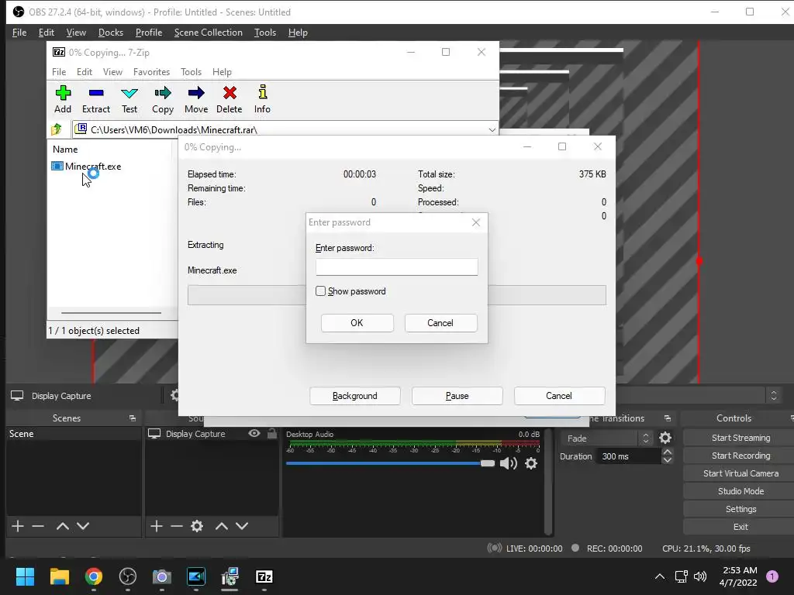
Task: Open OBS File menu
Action: 19,33
